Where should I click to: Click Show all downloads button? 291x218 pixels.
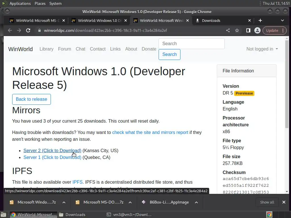[x=267, y=202]
